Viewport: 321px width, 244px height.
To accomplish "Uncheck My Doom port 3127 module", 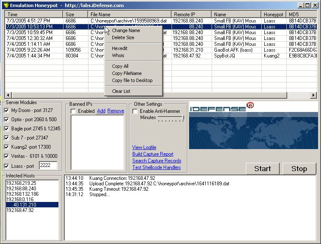I will pyautogui.click(x=7, y=110).
